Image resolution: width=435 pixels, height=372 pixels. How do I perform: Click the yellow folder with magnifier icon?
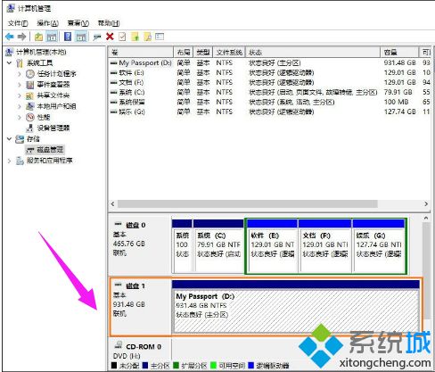coord(148,37)
